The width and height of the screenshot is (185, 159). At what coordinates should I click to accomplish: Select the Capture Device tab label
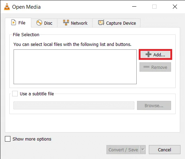tap(121, 23)
